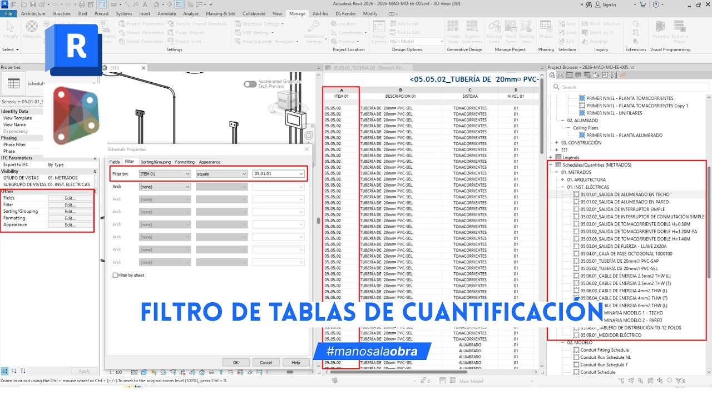Click OK in Schedule Properties dialog

pos(236,362)
